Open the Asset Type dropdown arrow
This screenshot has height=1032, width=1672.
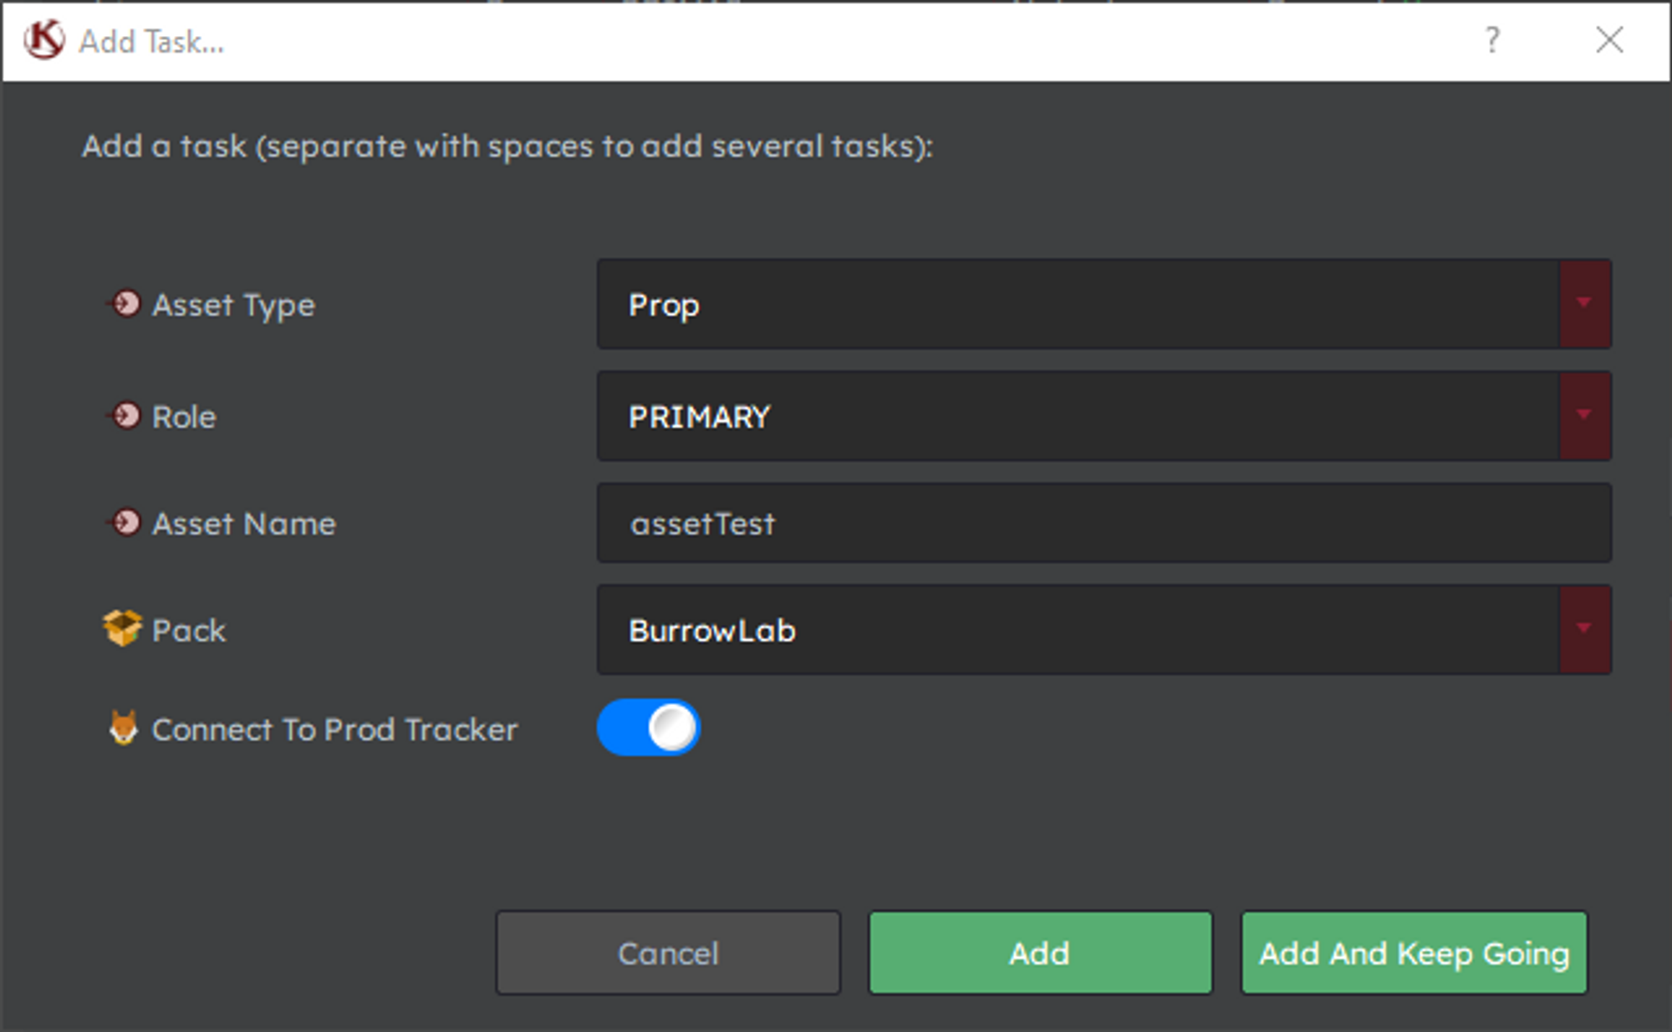pos(1585,304)
